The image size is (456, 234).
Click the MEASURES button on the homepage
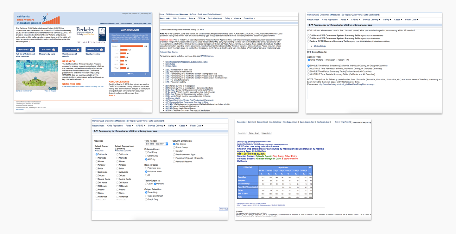25,50
